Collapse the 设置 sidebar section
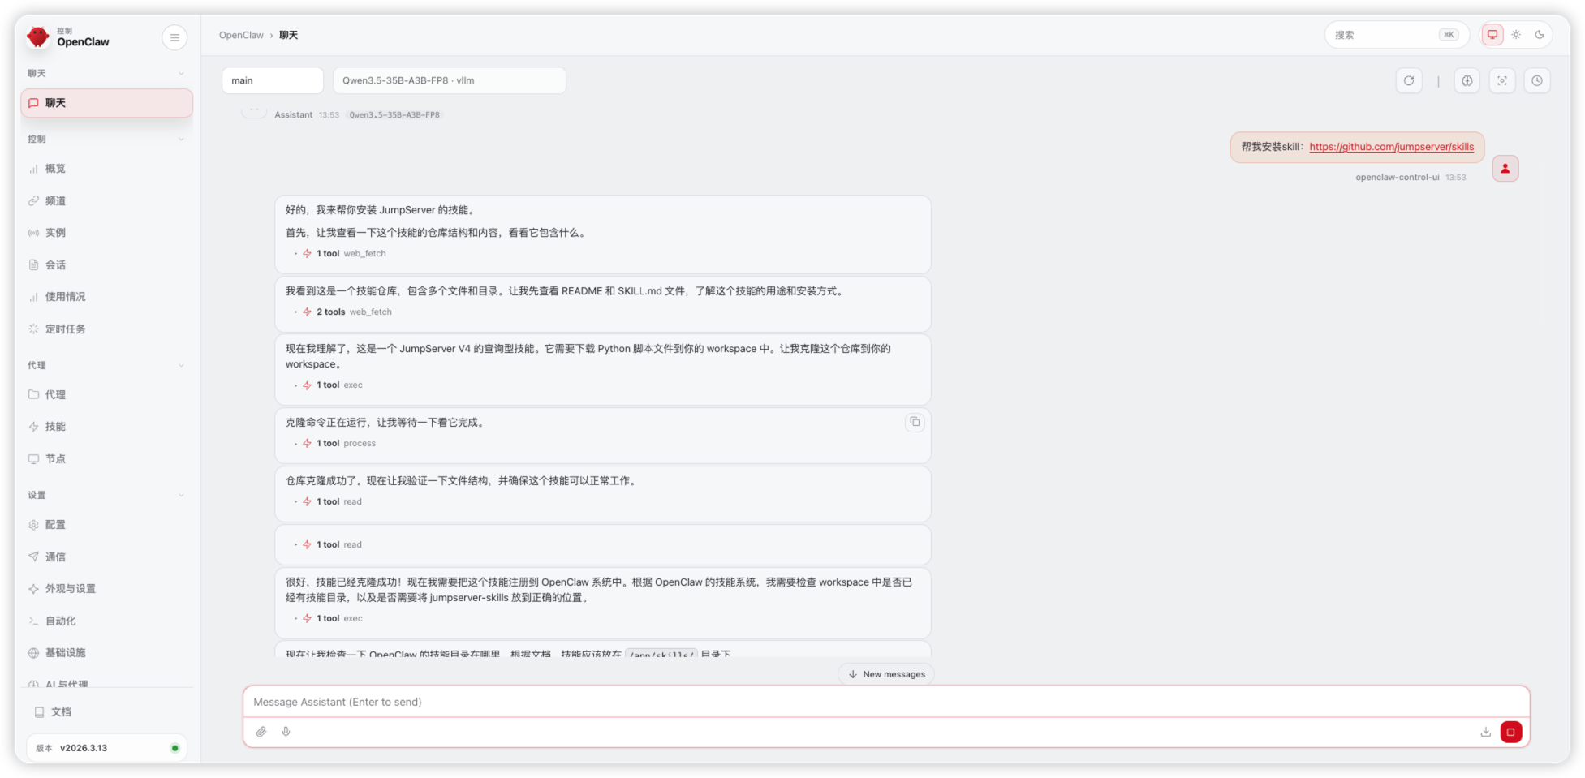The height and width of the screenshot is (778, 1585). (107, 495)
